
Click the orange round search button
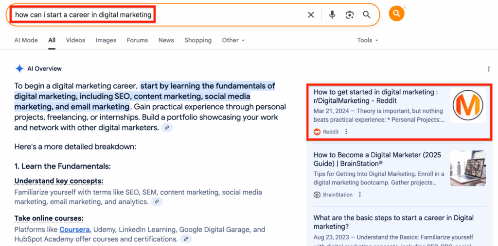396,14
